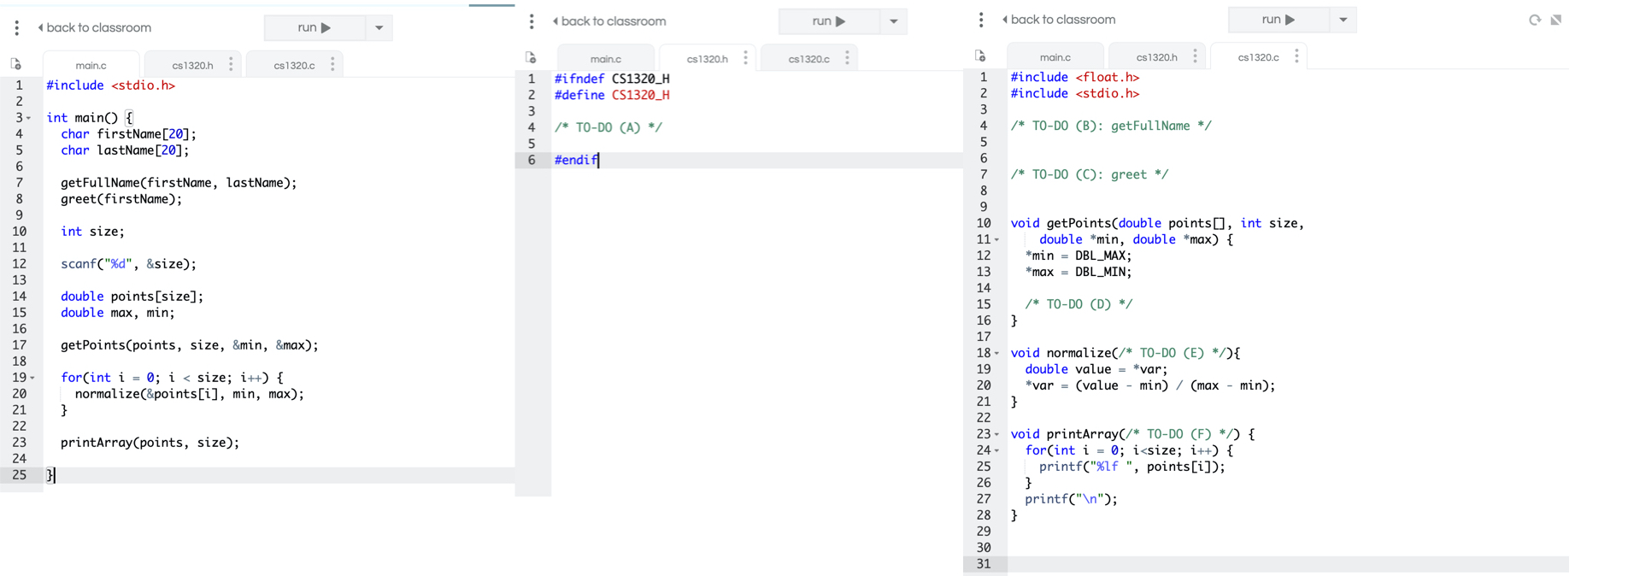Screen dimensions: 1634x576
Task: Click the 'double value = *var;' line
Action: 1096,369
